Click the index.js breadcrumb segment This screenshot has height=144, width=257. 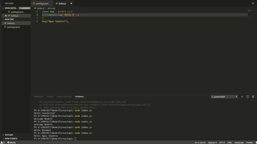tap(41, 8)
